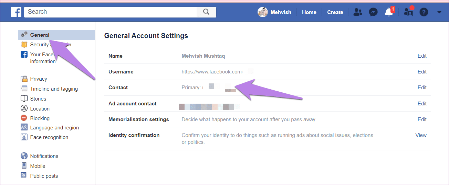Click the Blocking red circle icon
This screenshot has height=185, width=449.
coord(24,118)
